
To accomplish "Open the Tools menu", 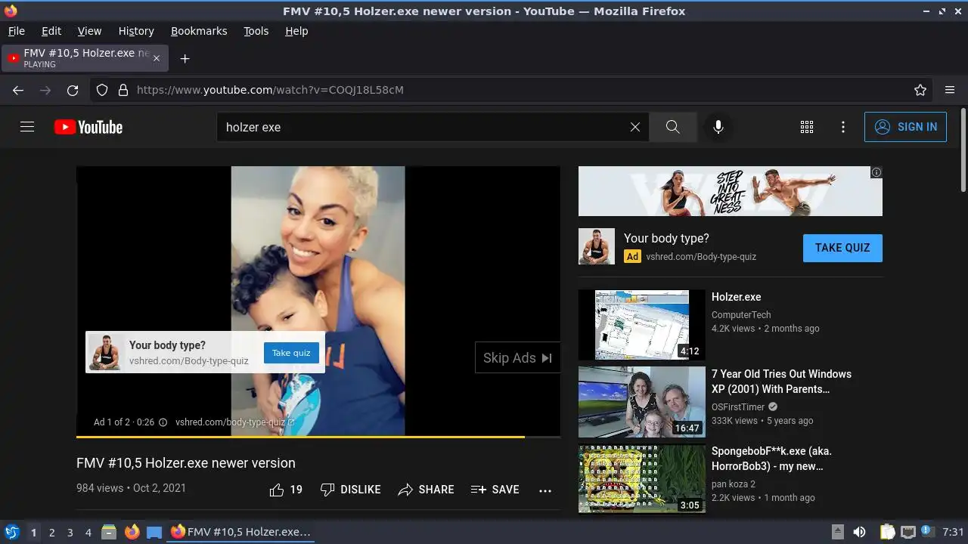I will pyautogui.click(x=256, y=31).
